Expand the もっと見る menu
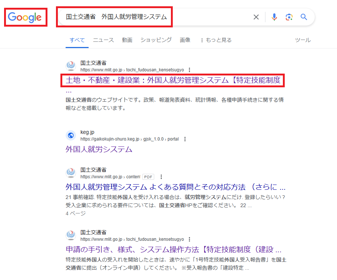The height and width of the screenshot is (280, 337). [215, 40]
